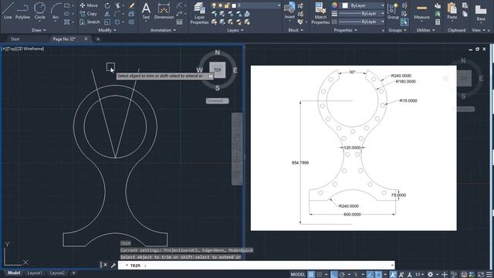
Task: Toggle layer 0 on/off lightbulb
Action: [214, 5]
